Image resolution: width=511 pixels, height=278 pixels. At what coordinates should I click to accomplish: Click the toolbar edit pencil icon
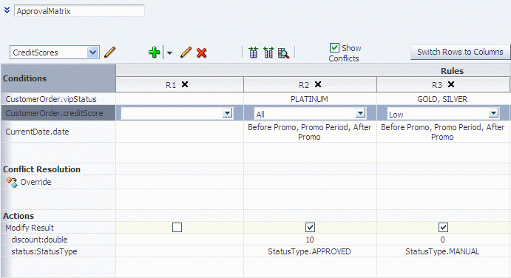(186, 52)
